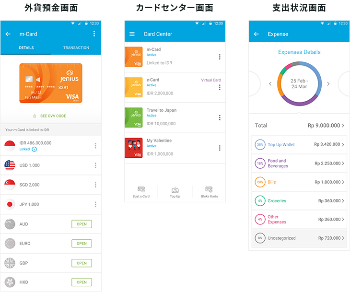This screenshot has width=350, height=292.
Task: Tap the Singapore flag icon
Action: click(10, 185)
